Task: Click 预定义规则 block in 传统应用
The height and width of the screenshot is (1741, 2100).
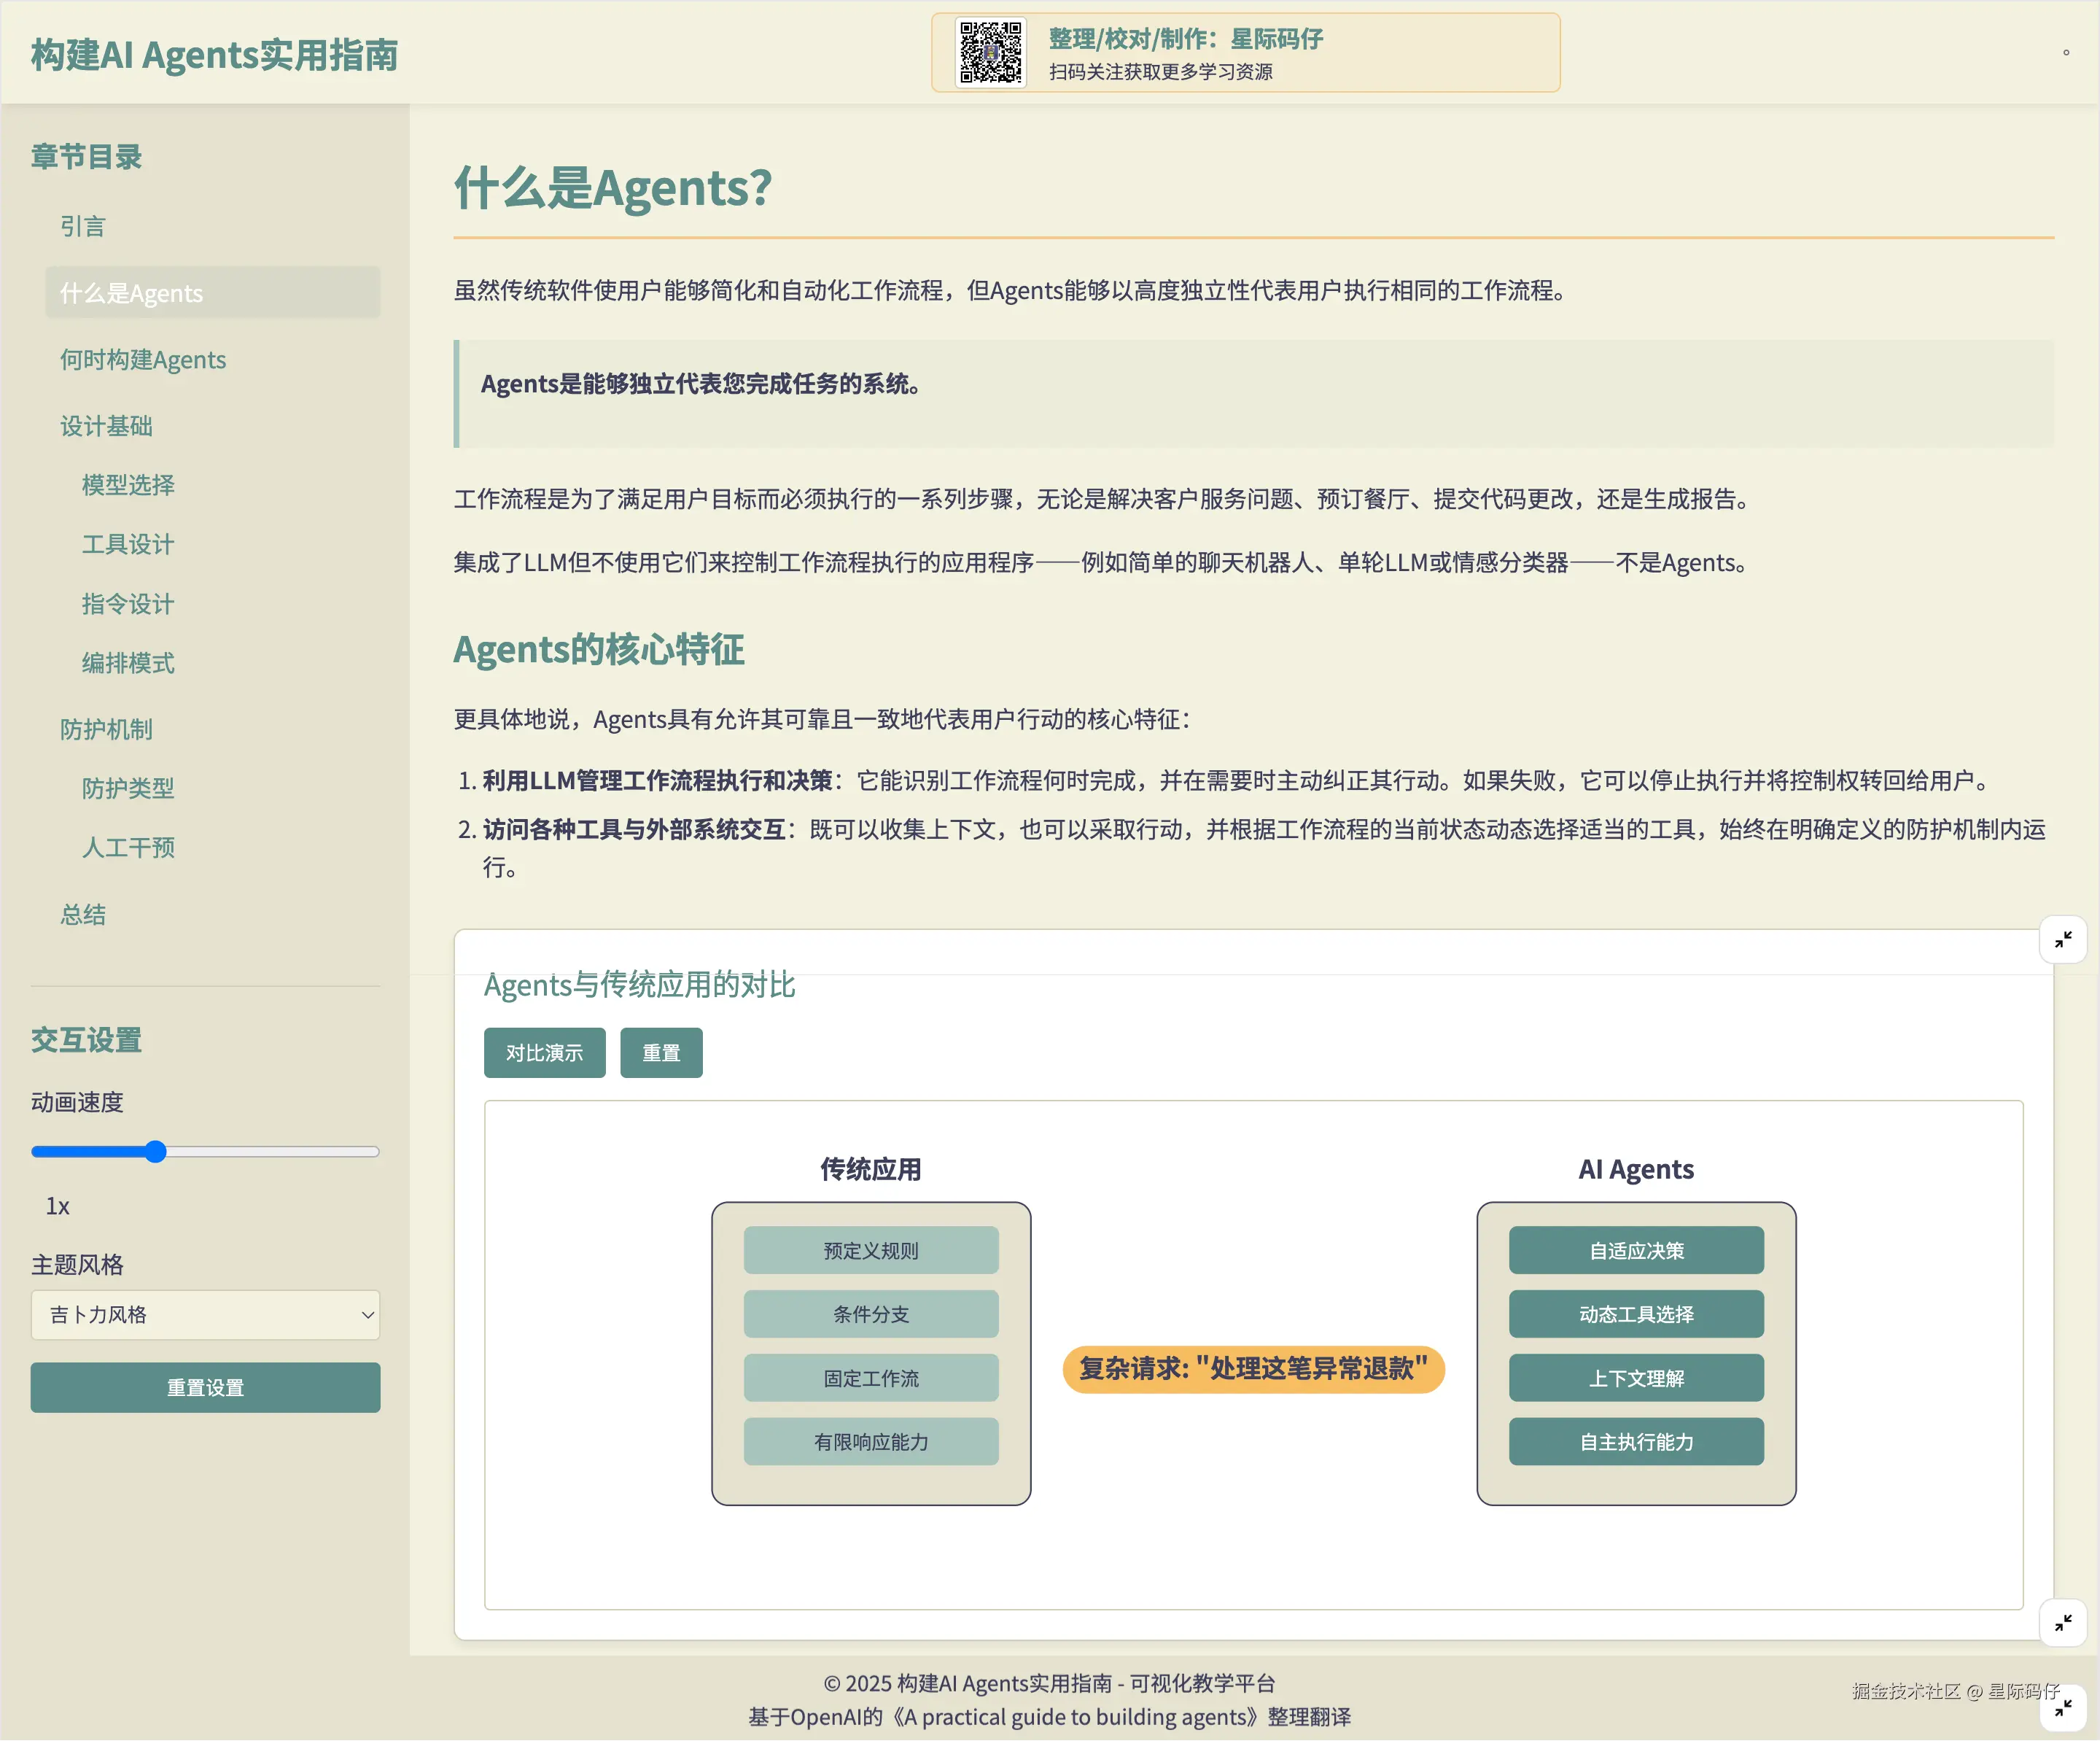Action: click(871, 1251)
